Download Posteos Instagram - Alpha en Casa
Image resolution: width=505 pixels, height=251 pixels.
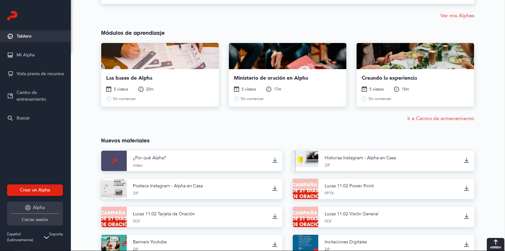[x=275, y=188]
